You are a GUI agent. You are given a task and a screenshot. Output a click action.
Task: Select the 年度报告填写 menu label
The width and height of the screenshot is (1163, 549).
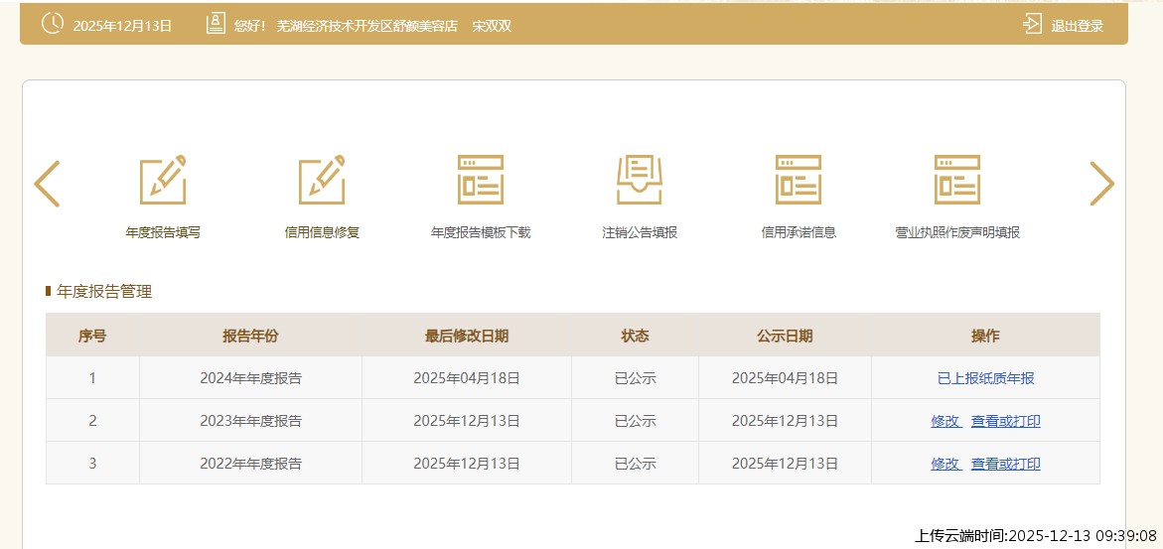click(163, 232)
